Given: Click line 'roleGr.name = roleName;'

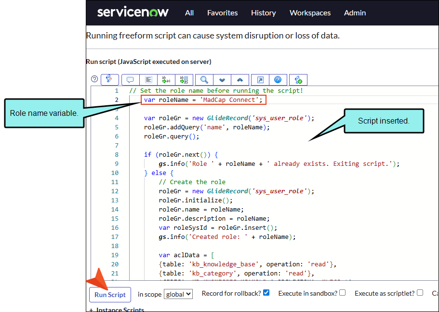Looking at the screenshot, I should coord(201,210).
